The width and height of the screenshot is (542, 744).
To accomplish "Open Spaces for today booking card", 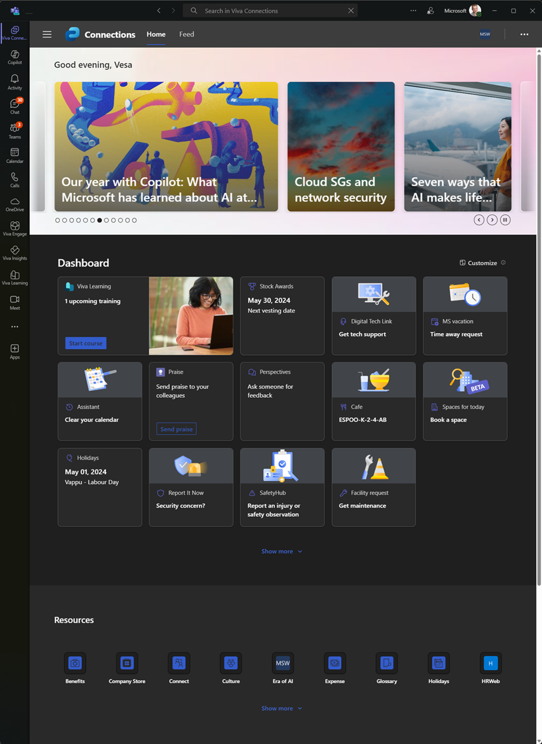I will (465, 402).
